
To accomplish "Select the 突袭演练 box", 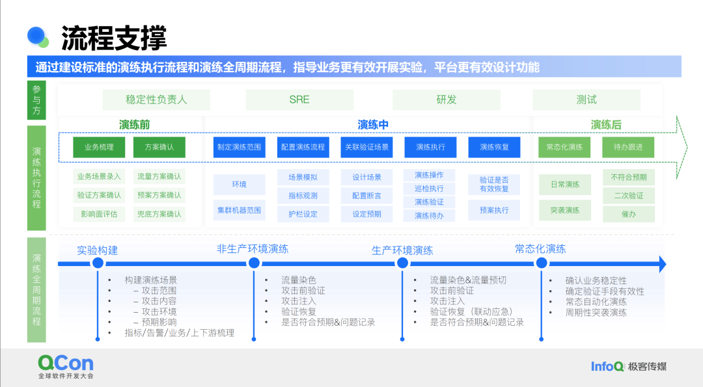I will pyautogui.click(x=565, y=211).
